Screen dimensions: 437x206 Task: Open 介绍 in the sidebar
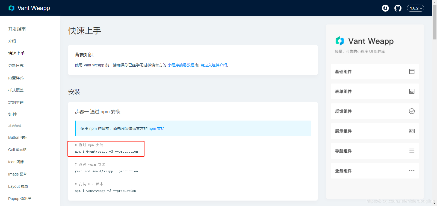point(12,41)
